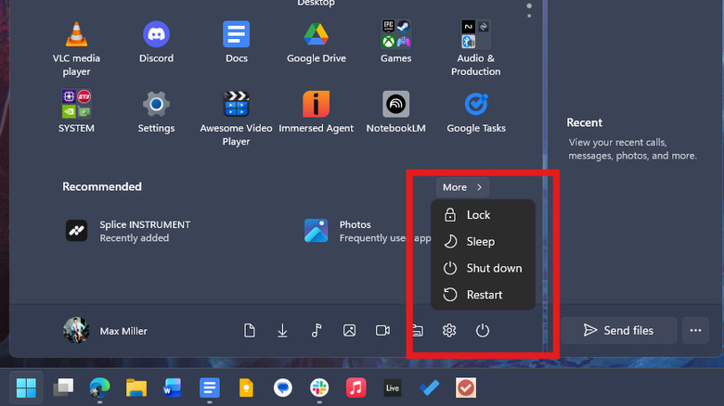Open the Max Miller user account
The width and height of the screenshot is (724, 406).
click(105, 330)
